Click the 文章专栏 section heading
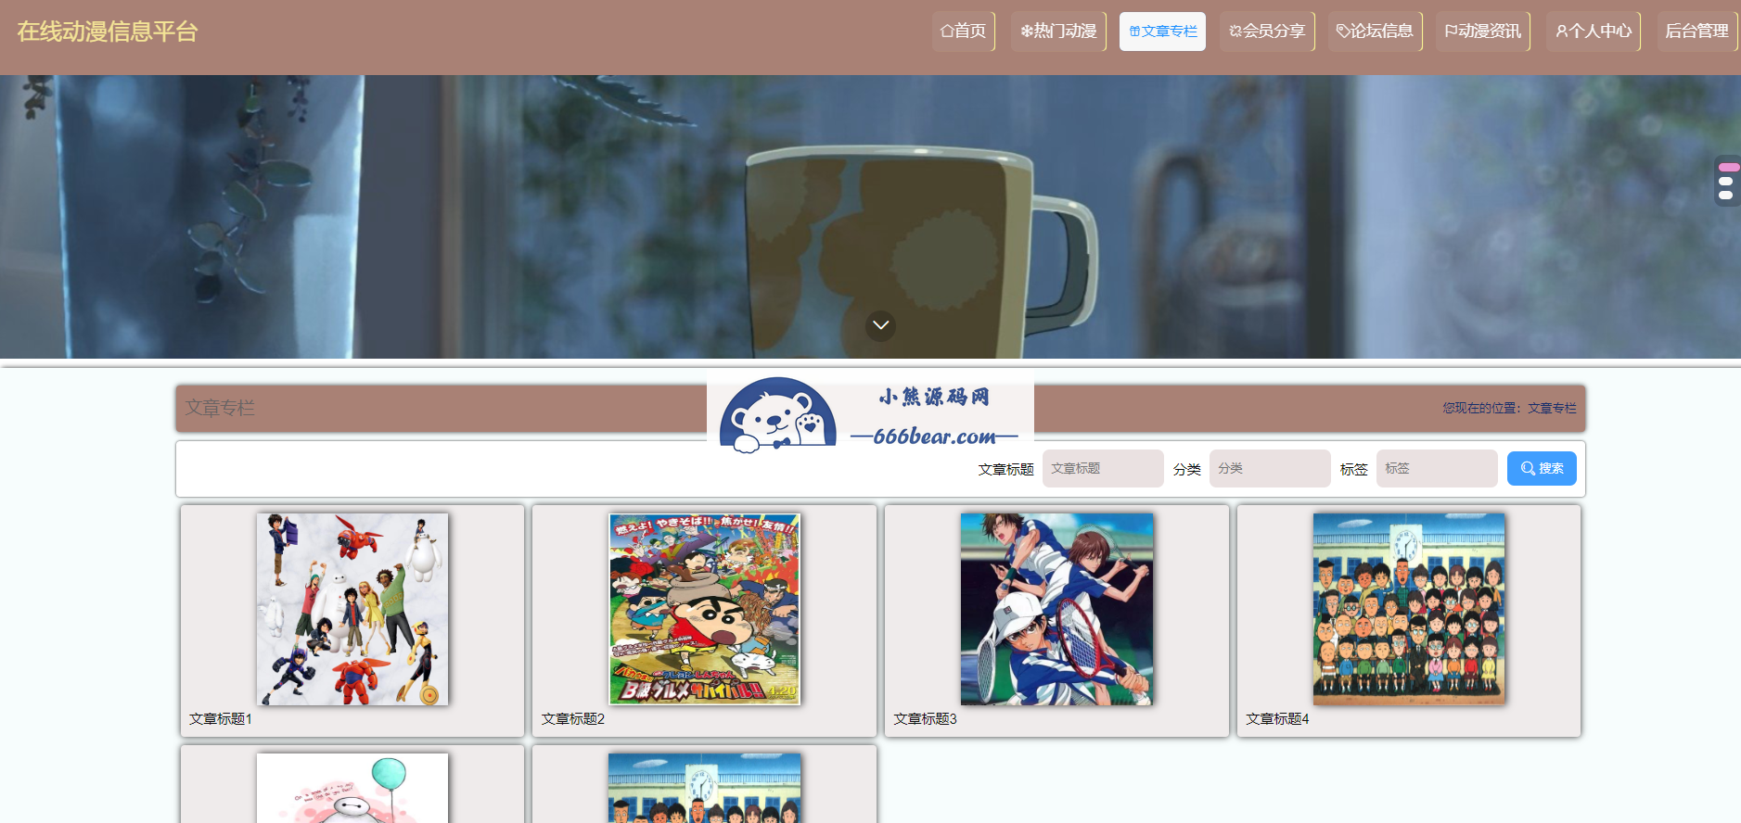Screen dimensions: 1741x823 pyautogui.click(x=220, y=408)
